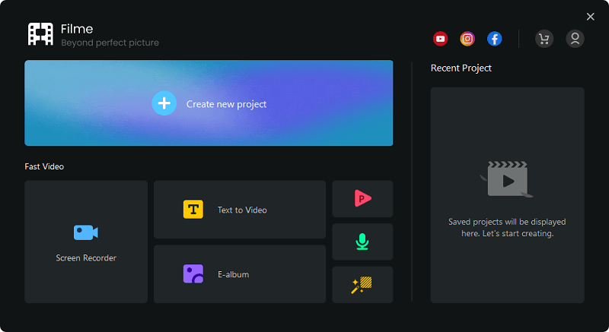The height and width of the screenshot is (332, 609).
Task: Click the Recent Project heading
Action: pyautogui.click(x=461, y=68)
